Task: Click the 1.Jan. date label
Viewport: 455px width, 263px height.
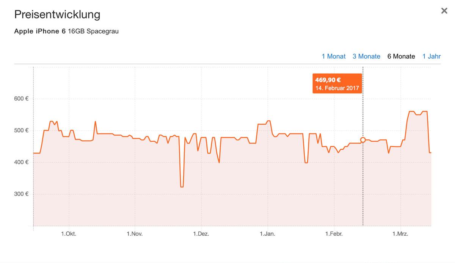Action: click(267, 234)
